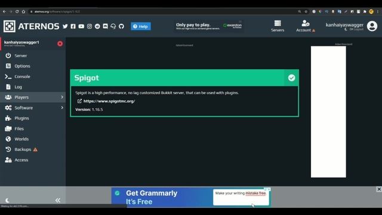Open the Servers list in header

tap(278, 26)
